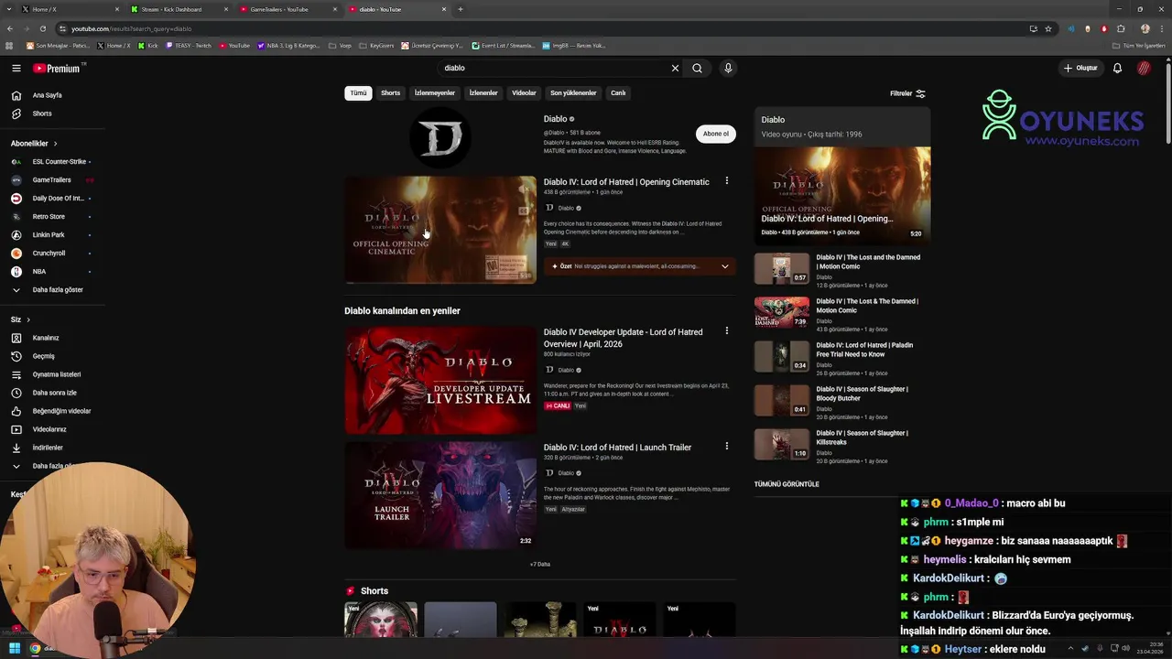Open notifications bell

coord(1117,68)
